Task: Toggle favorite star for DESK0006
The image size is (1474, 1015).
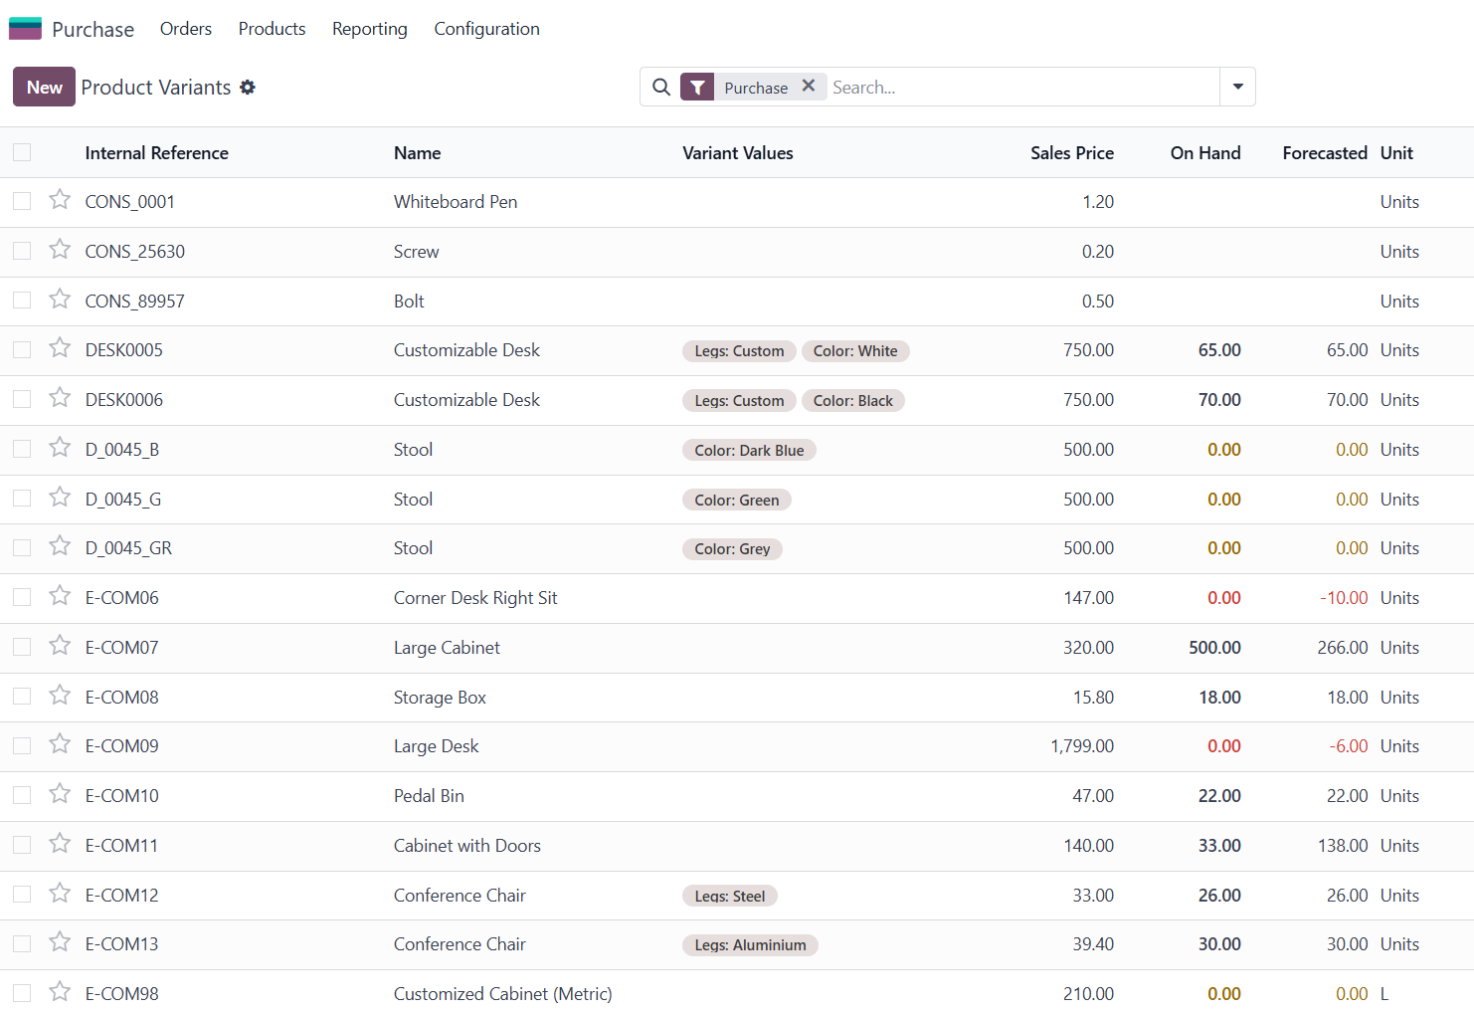Action: click(60, 398)
